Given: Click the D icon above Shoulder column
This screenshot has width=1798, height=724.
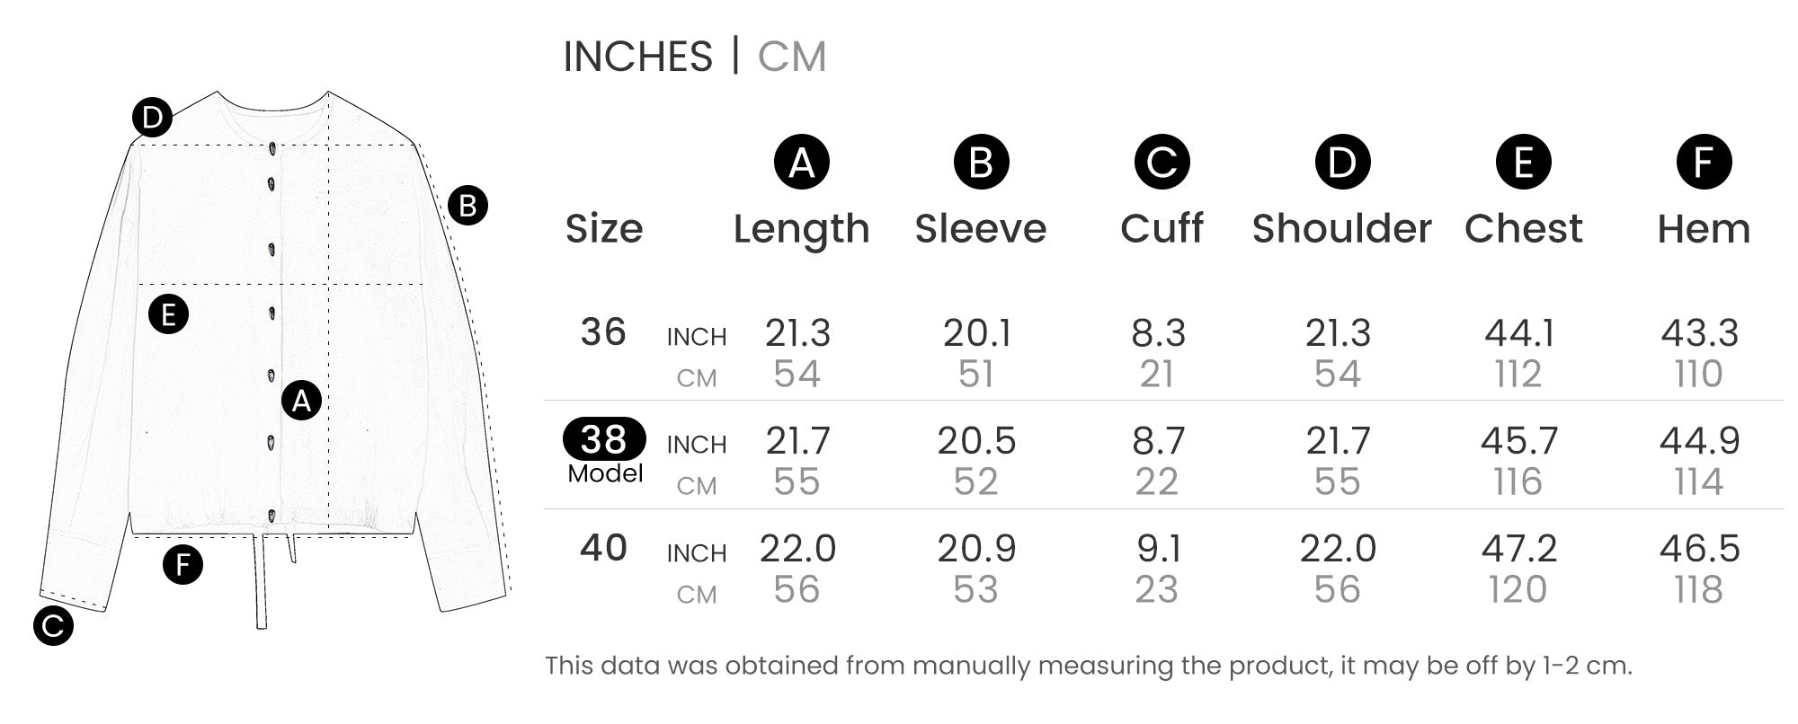Looking at the screenshot, I should coord(1342,162).
